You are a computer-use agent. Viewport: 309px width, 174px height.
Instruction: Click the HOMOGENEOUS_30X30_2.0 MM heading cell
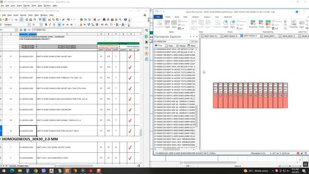[x=30, y=139]
